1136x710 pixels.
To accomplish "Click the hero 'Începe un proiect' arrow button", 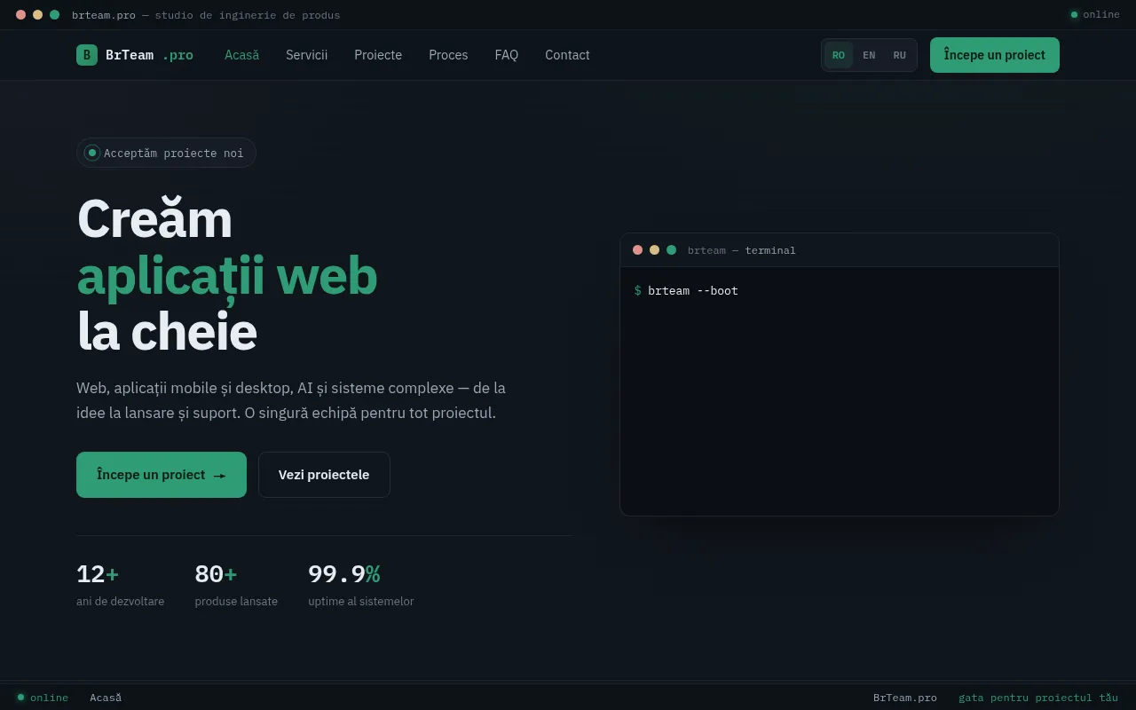I will [162, 475].
